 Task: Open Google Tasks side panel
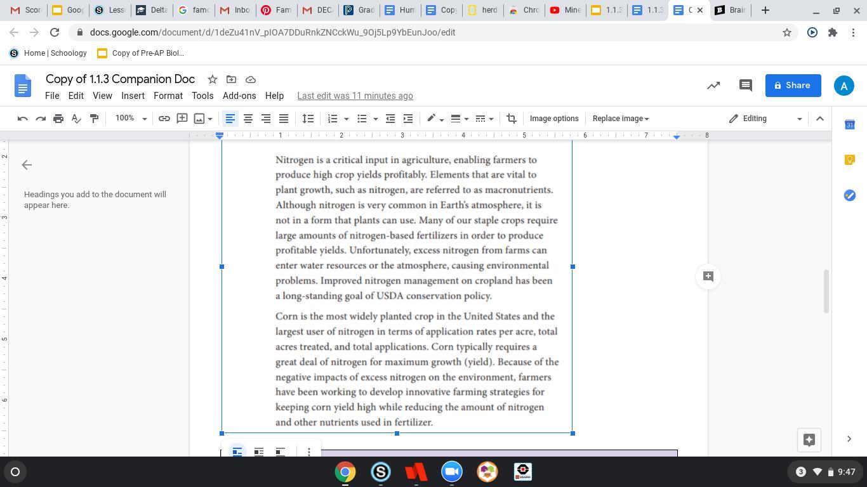pyautogui.click(x=849, y=195)
